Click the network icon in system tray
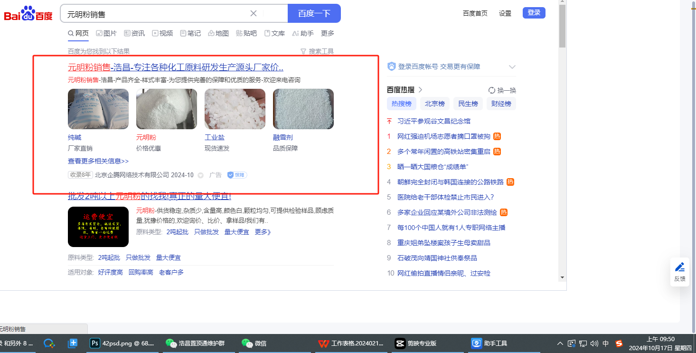Screen dimensions: 696x353 (x=583, y=343)
